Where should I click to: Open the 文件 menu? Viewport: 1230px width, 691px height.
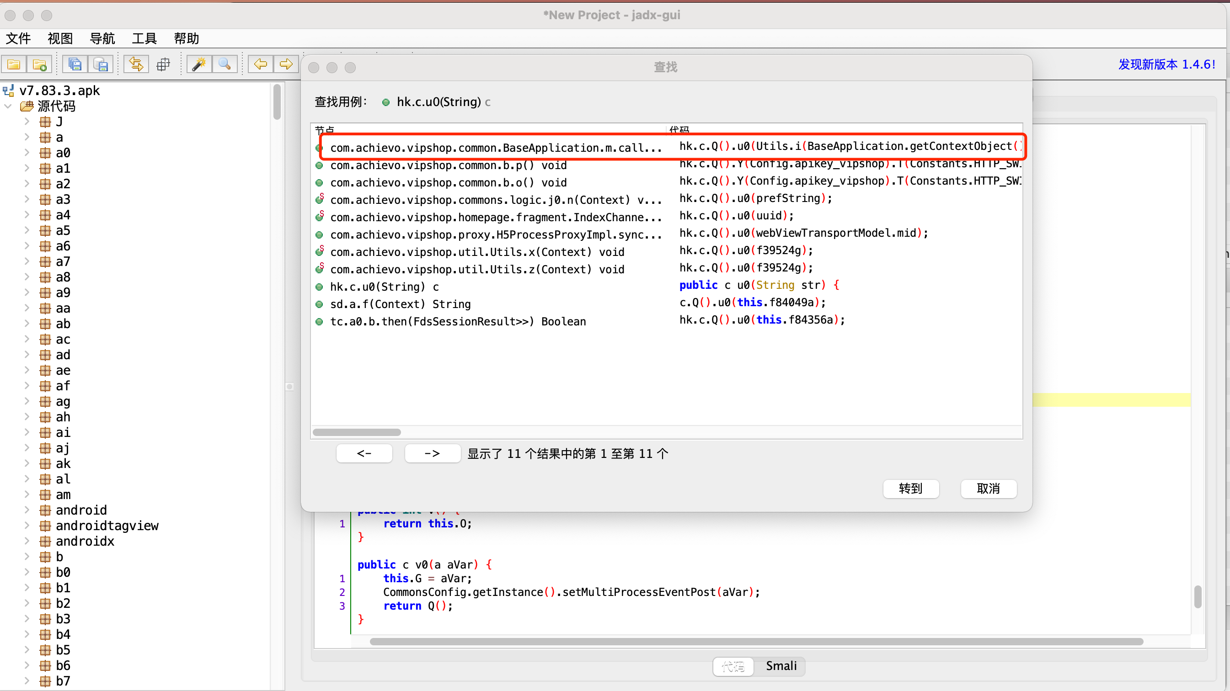[18, 38]
